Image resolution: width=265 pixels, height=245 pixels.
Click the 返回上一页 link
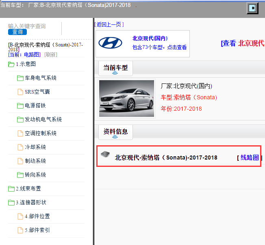(109, 24)
